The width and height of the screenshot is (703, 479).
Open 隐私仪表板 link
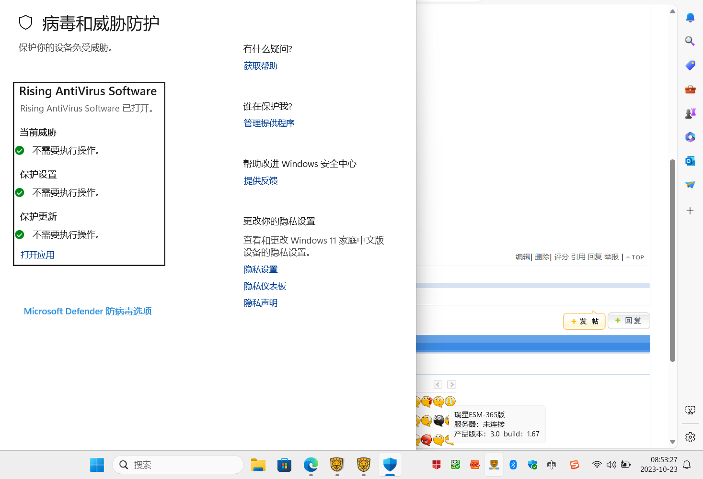pyautogui.click(x=265, y=286)
